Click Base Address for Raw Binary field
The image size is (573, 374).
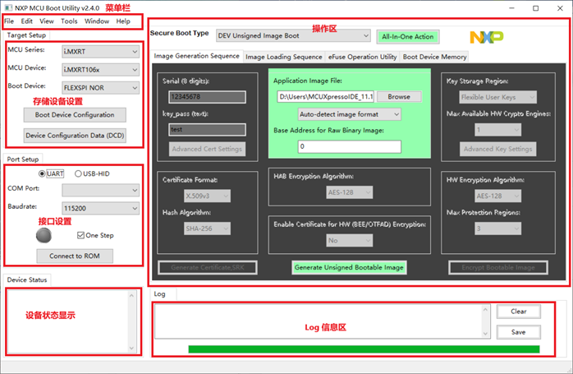pyautogui.click(x=350, y=146)
